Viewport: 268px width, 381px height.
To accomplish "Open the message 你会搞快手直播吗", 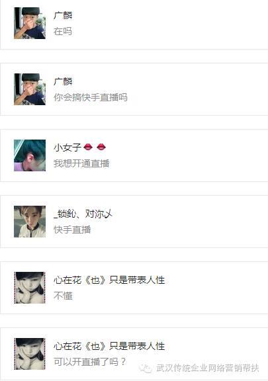I will click(91, 97).
